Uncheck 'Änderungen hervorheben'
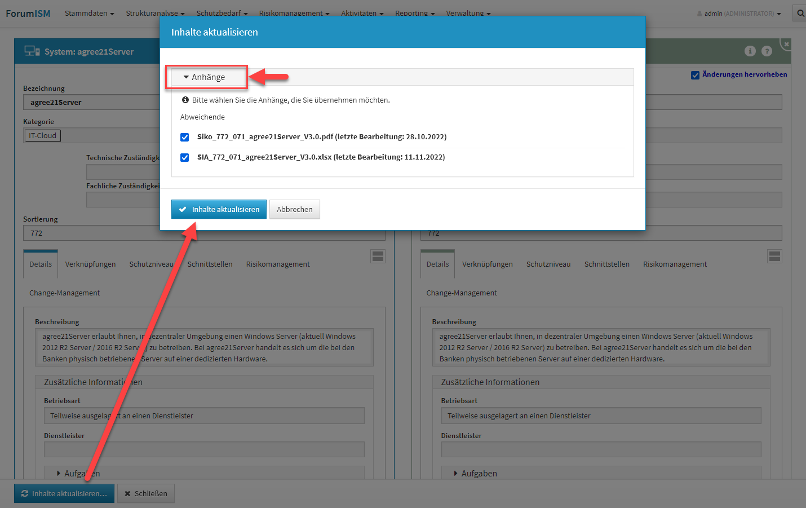 [x=695, y=75]
